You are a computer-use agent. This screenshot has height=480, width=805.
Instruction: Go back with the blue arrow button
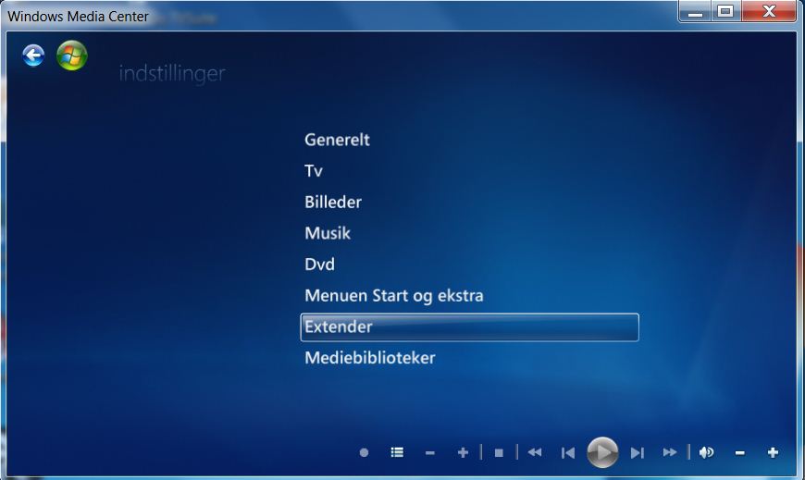click(x=33, y=55)
